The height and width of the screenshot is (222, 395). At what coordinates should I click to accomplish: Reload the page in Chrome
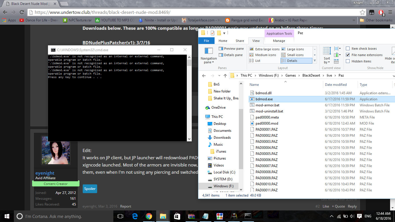[x=22, y=12]
